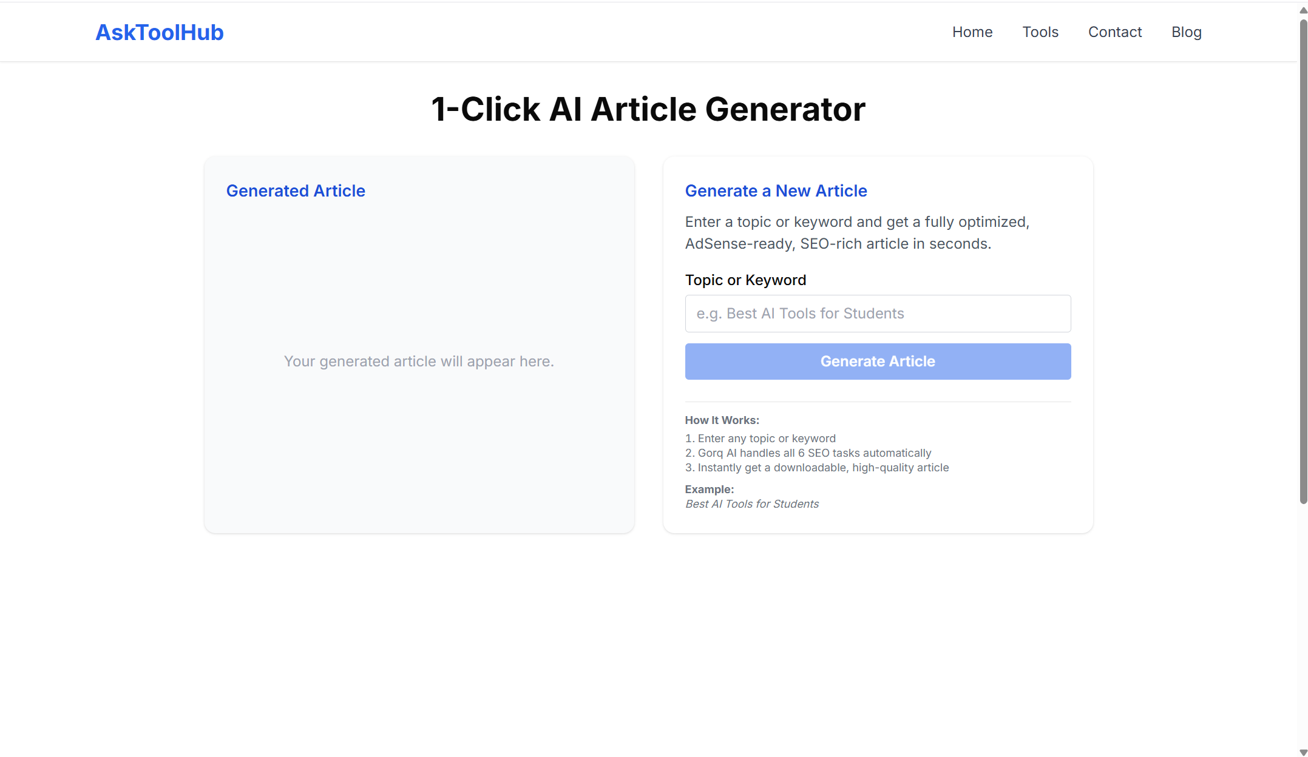The height and width of the screenshot is (757, 1308).
Task: Open the Home navigation item
Action: pyautogui.click(x=972, y=32)
